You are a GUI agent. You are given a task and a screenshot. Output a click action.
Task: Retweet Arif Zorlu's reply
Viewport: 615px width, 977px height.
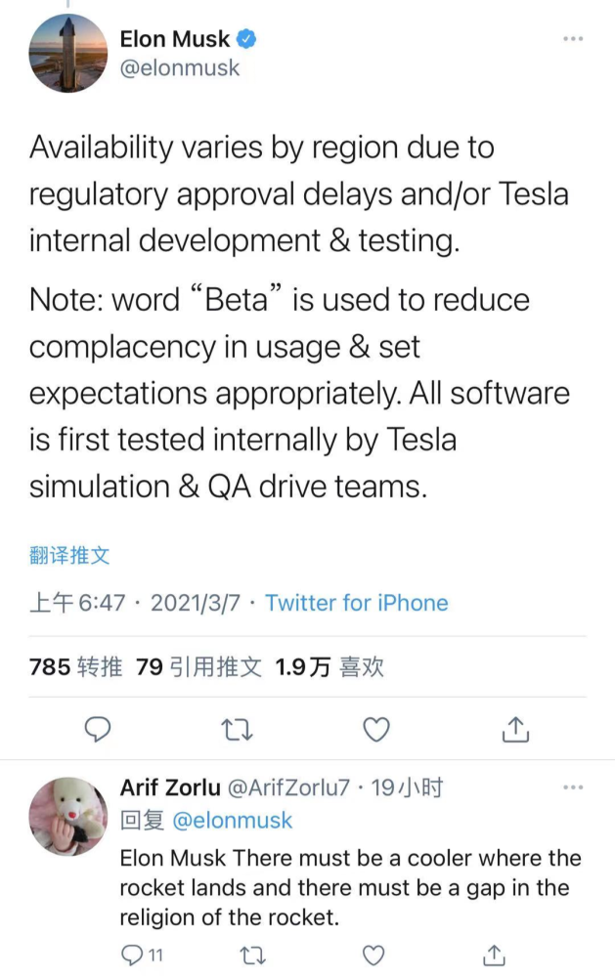251,955
